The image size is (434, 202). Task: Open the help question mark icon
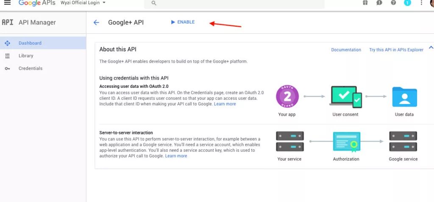393,3
